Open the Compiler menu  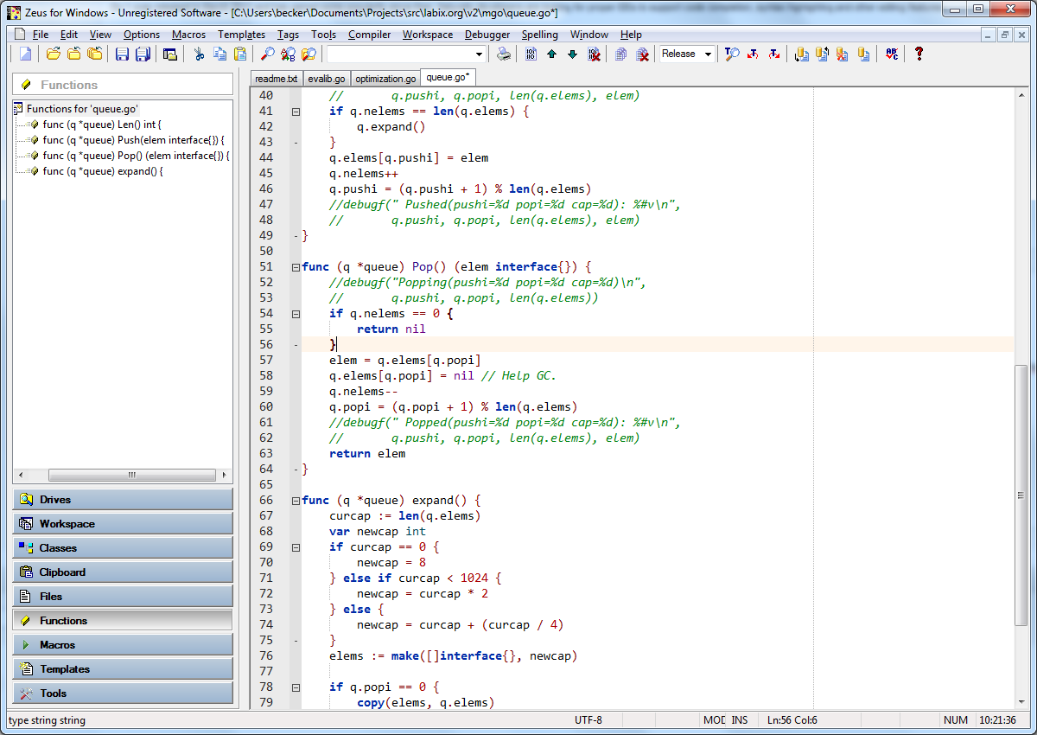(368, 35)
